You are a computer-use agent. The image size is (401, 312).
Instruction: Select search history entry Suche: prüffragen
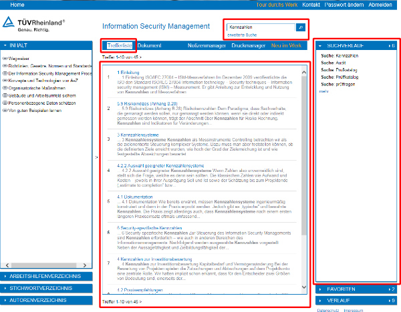pos(338,84)
